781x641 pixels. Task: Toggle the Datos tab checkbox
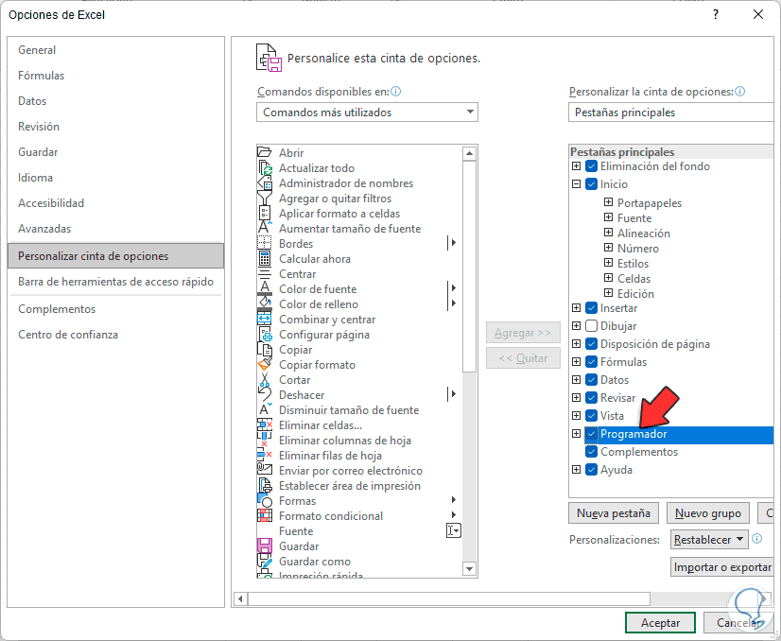click(x=591, y=380)
